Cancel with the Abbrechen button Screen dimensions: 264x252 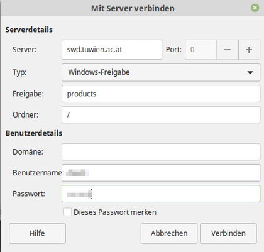coord(169,233)
